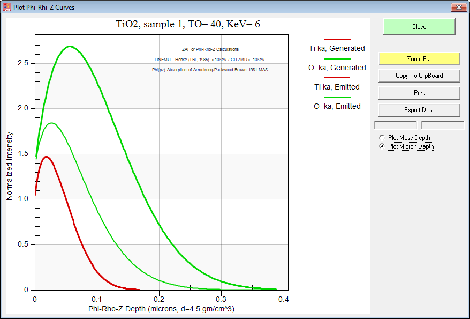This screenshot has height=319, width=470.
Task: Click the thick green O ka Generated legend line
Action: pyautogui.click(x=337, y=58)
